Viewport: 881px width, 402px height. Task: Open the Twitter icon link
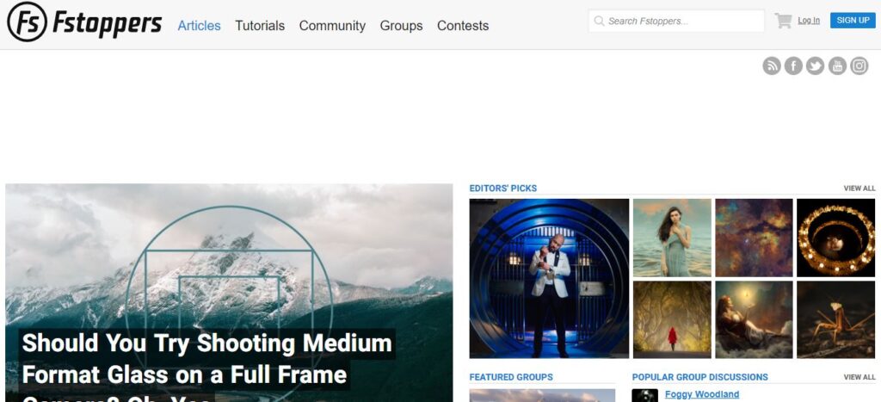(816, 65)
